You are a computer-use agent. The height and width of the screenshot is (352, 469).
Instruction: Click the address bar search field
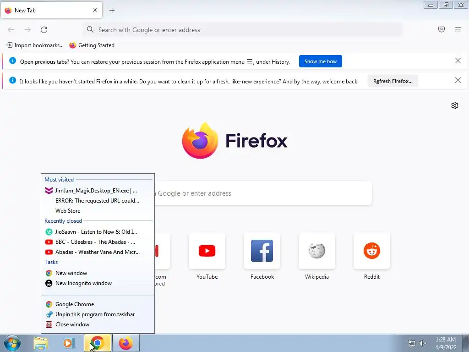243,30
